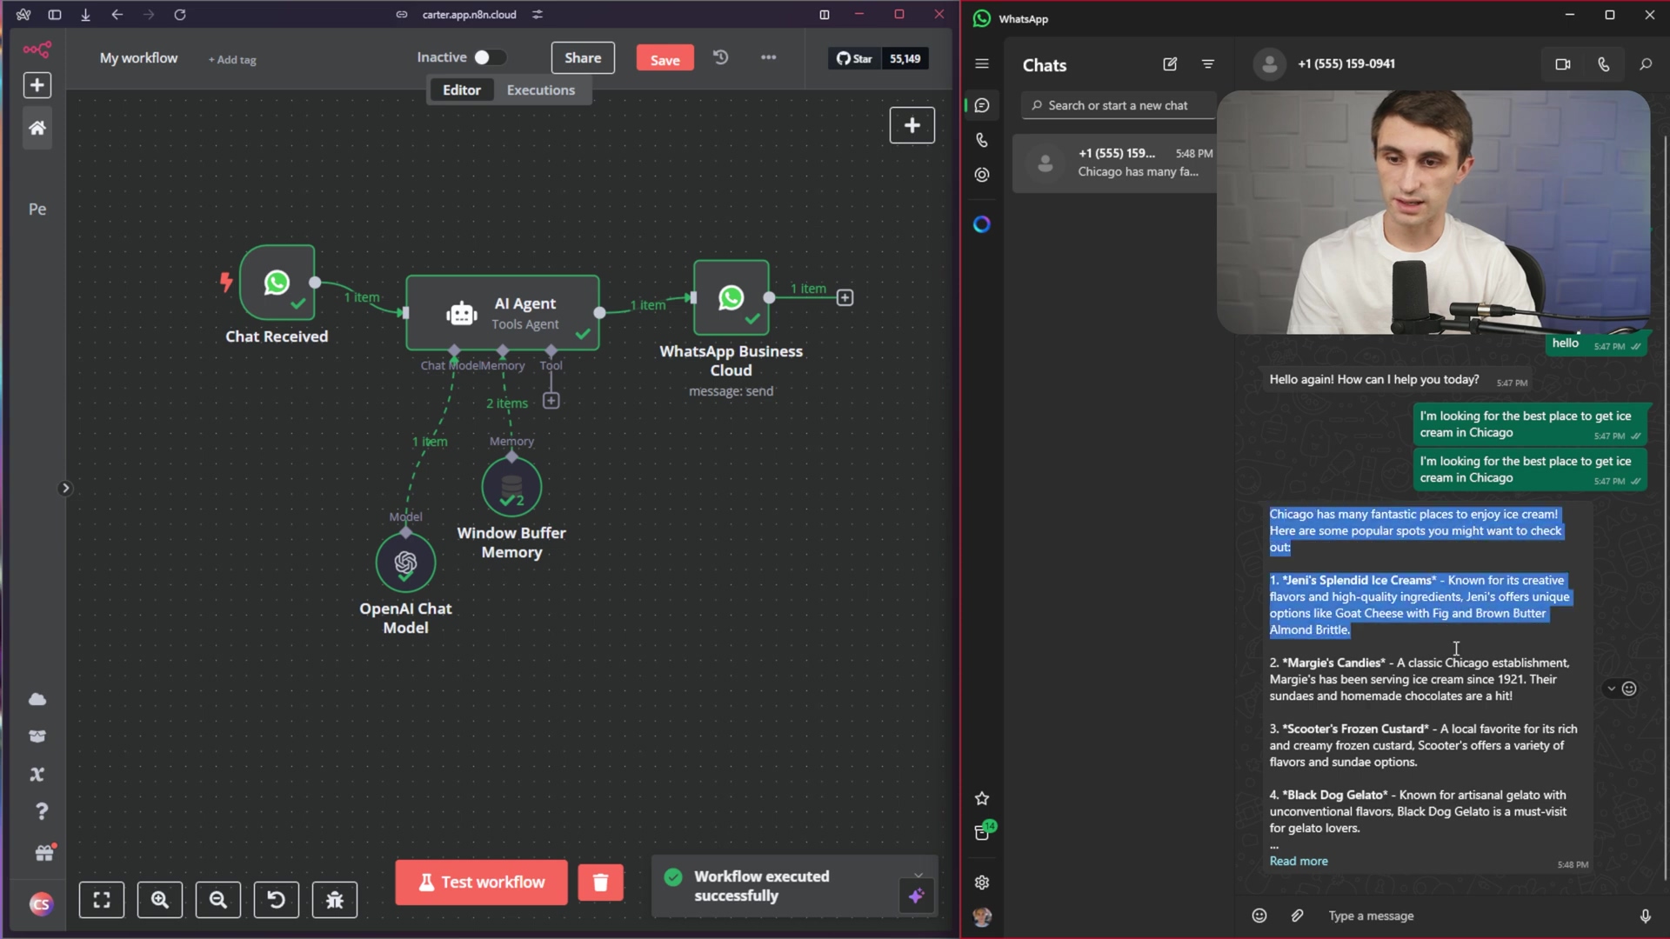Screen dimensions: 1670x939
Task: Zoom out on the canvas
Action: 218,900
